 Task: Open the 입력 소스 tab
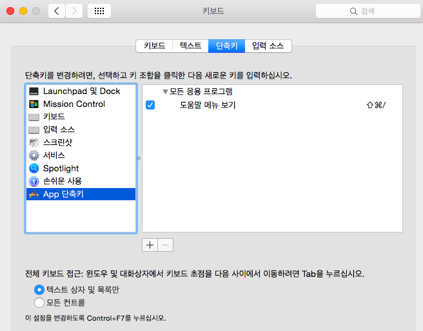(268, 46)
